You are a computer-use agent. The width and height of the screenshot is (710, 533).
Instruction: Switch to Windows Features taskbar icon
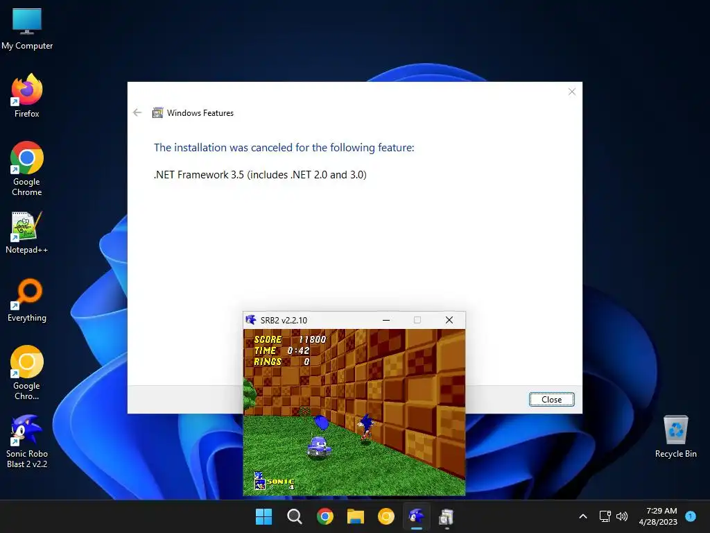click(x=447, y=516)
